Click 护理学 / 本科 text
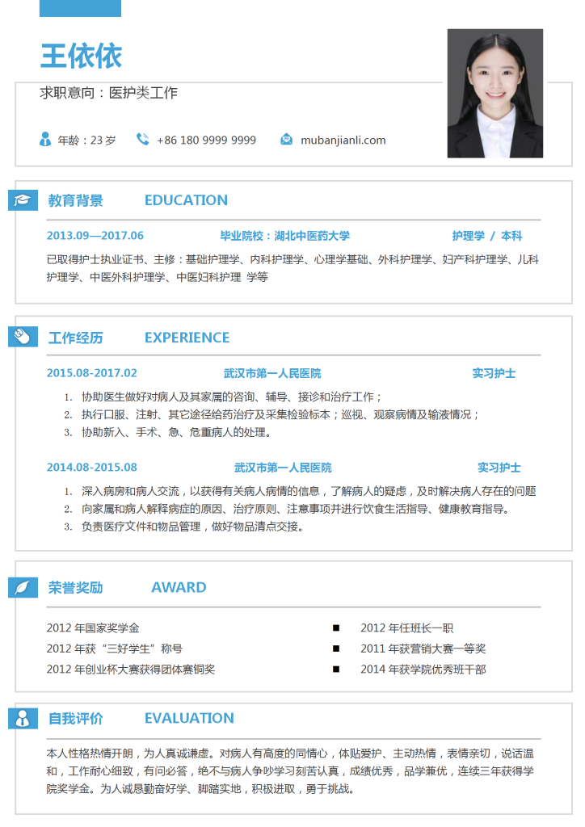The width and height of the screenshot is (585, 827). pos(487,236)
